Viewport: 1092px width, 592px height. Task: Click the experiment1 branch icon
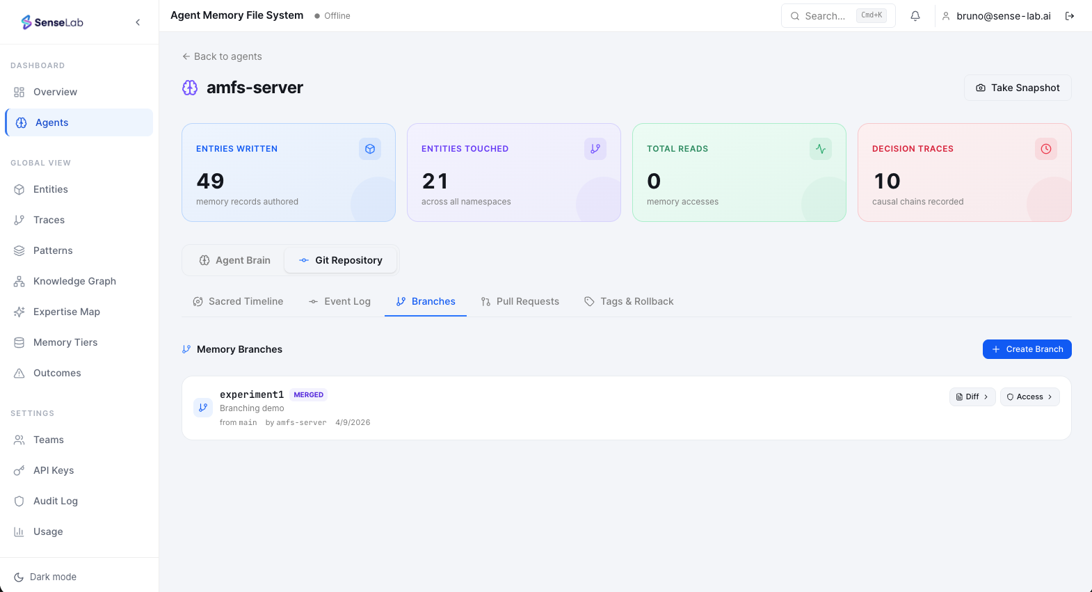203,408
